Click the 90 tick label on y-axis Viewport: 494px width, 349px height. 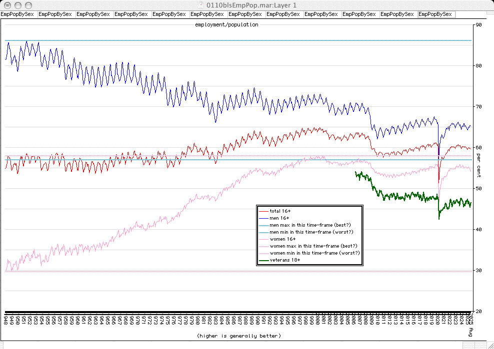point(478,24)
